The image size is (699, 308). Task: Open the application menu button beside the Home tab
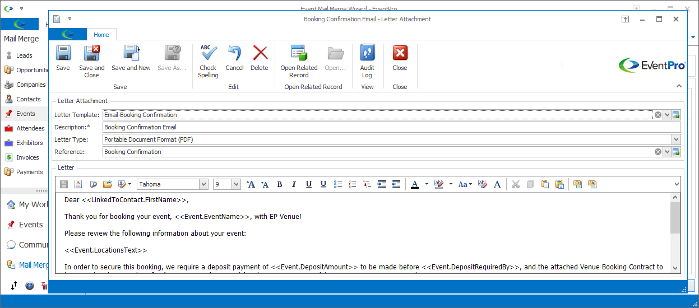click(x=68, y=34)
